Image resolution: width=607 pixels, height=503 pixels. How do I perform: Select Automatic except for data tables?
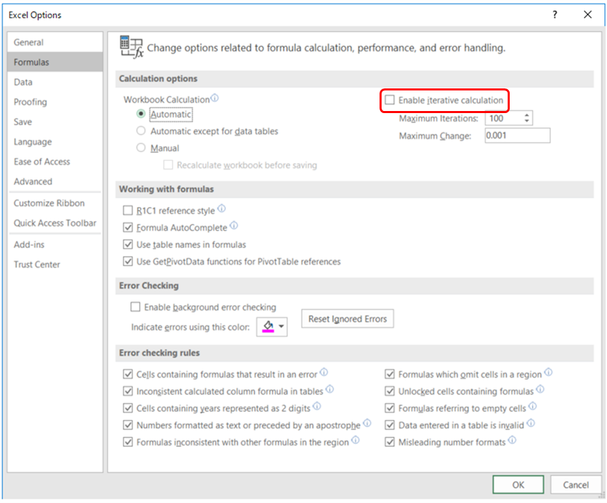pos(141,132)
